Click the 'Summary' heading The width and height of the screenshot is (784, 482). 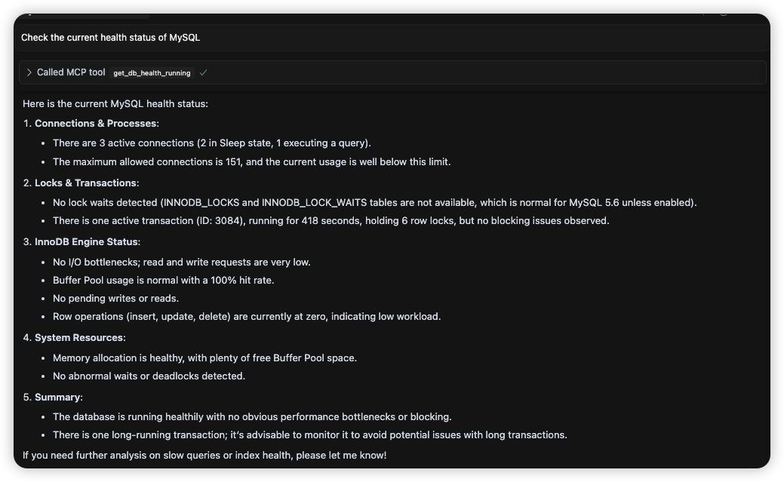[58, 397]
